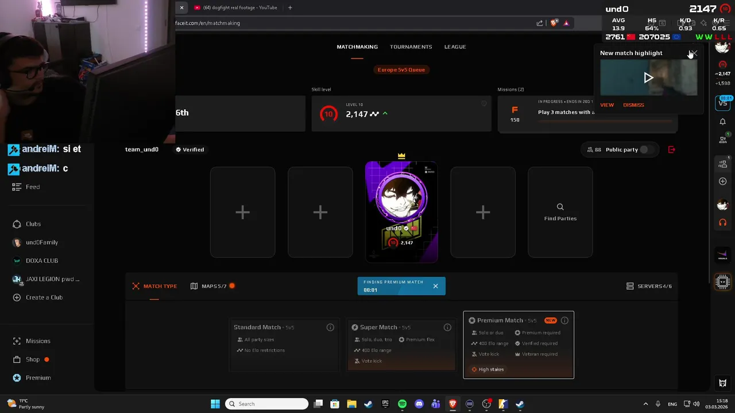735x413 pixels.
Task: Click the browser share icon
Action: (x=540, y=23)
